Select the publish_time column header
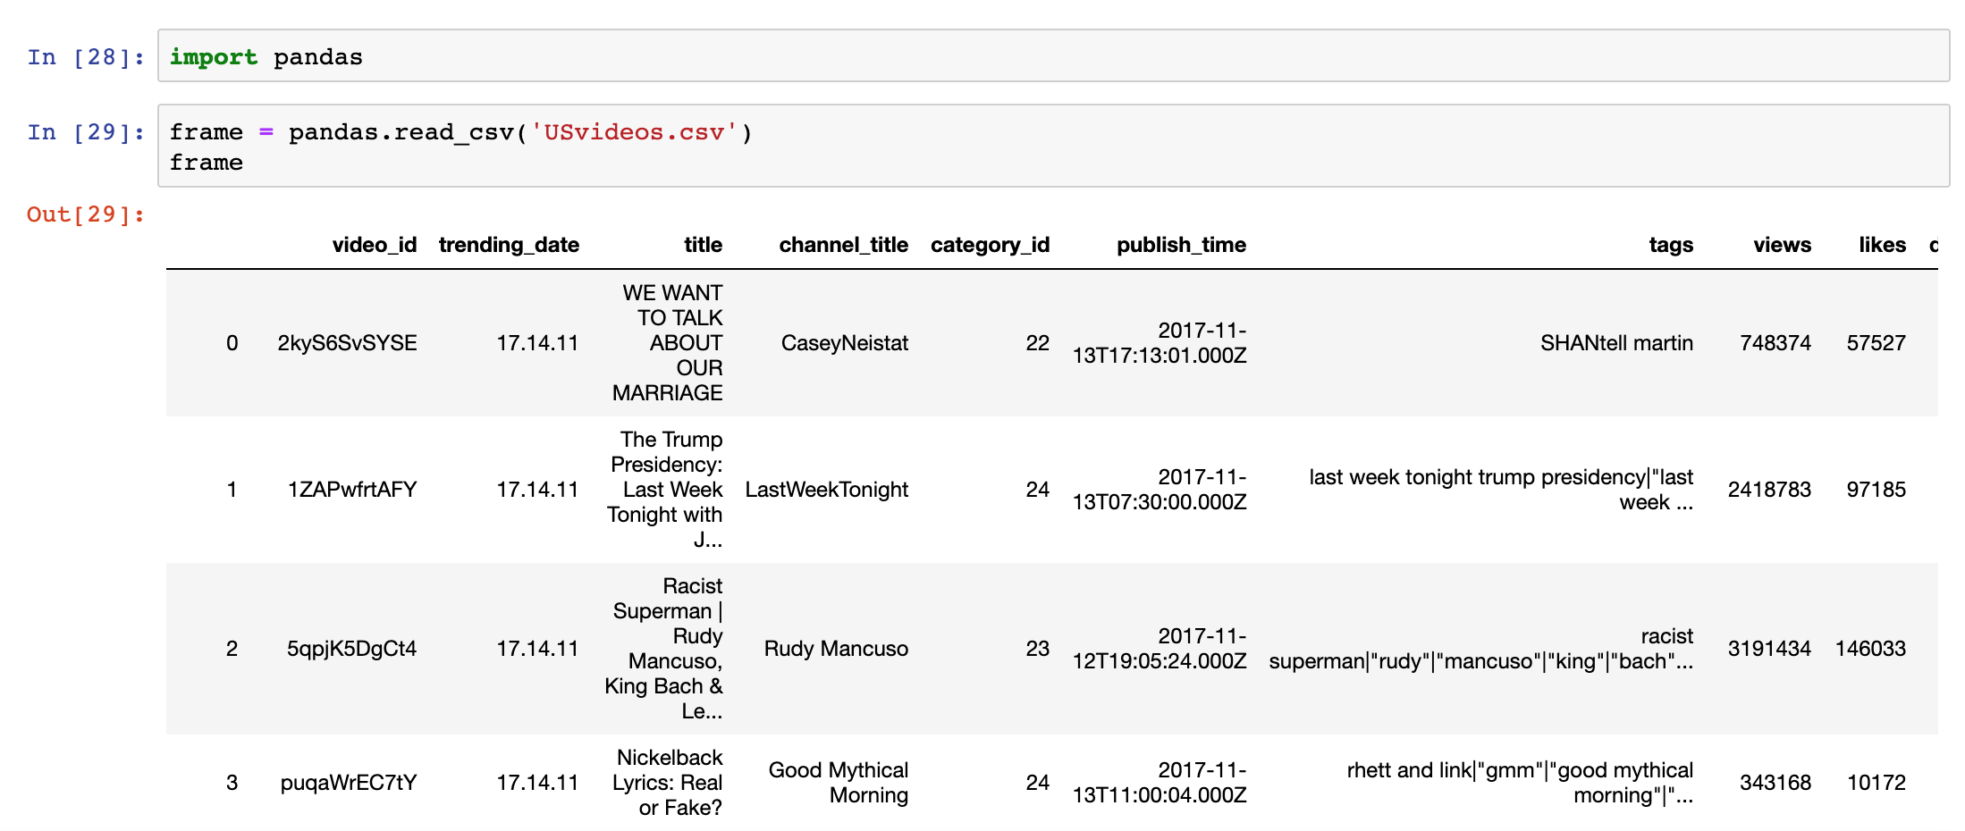This screenshot has width=1965, height=831. (1180, 245)
